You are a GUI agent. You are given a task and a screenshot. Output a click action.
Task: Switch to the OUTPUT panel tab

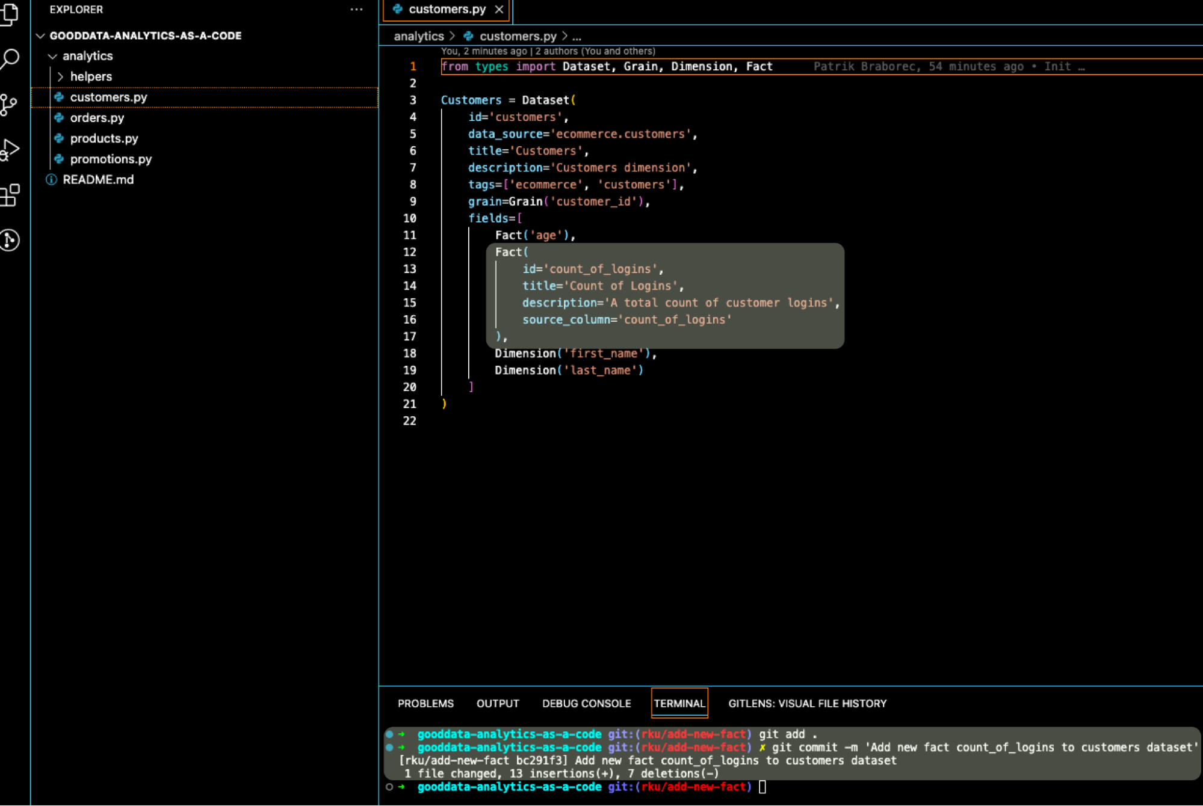coord(497,703)
